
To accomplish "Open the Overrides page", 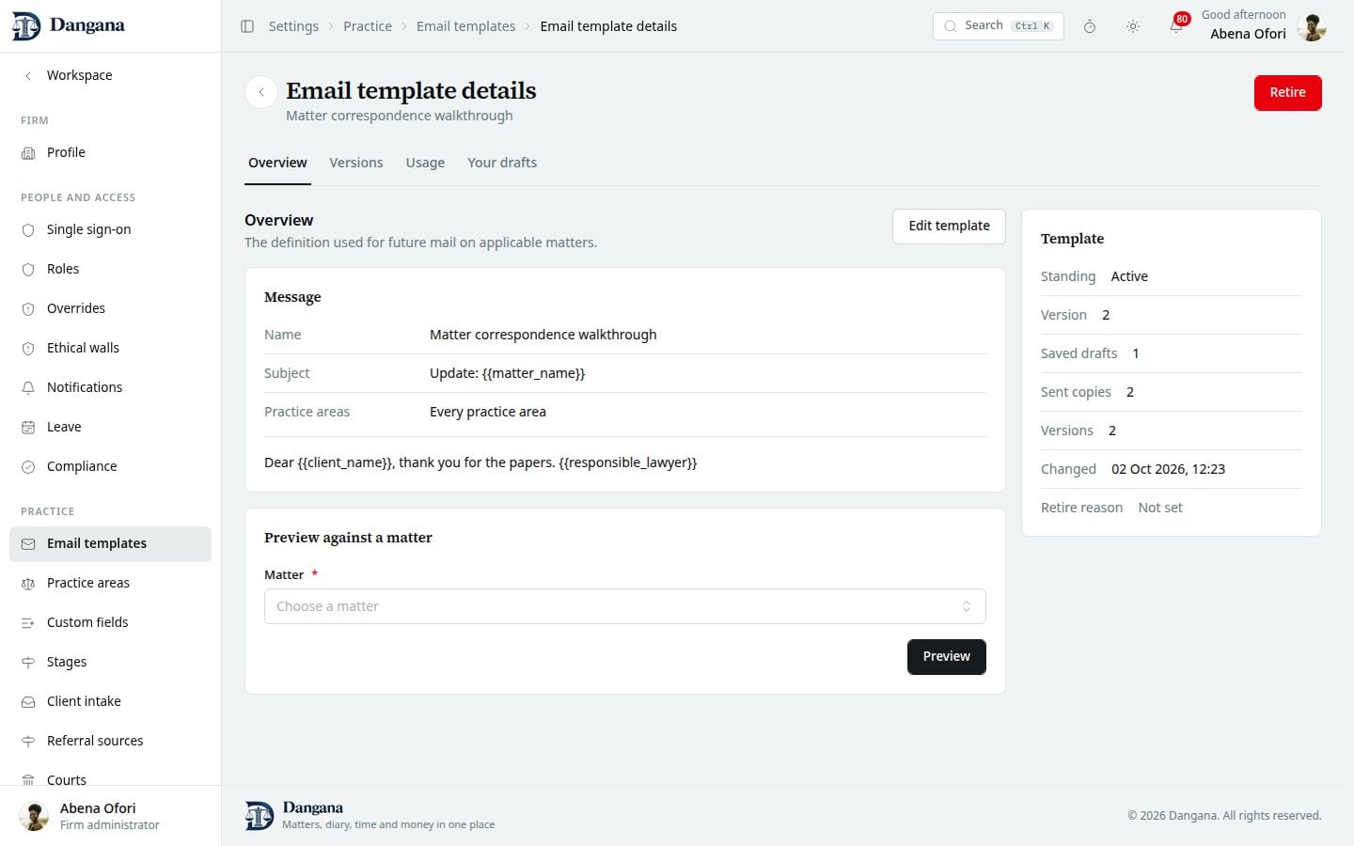I will pos(110,308).
